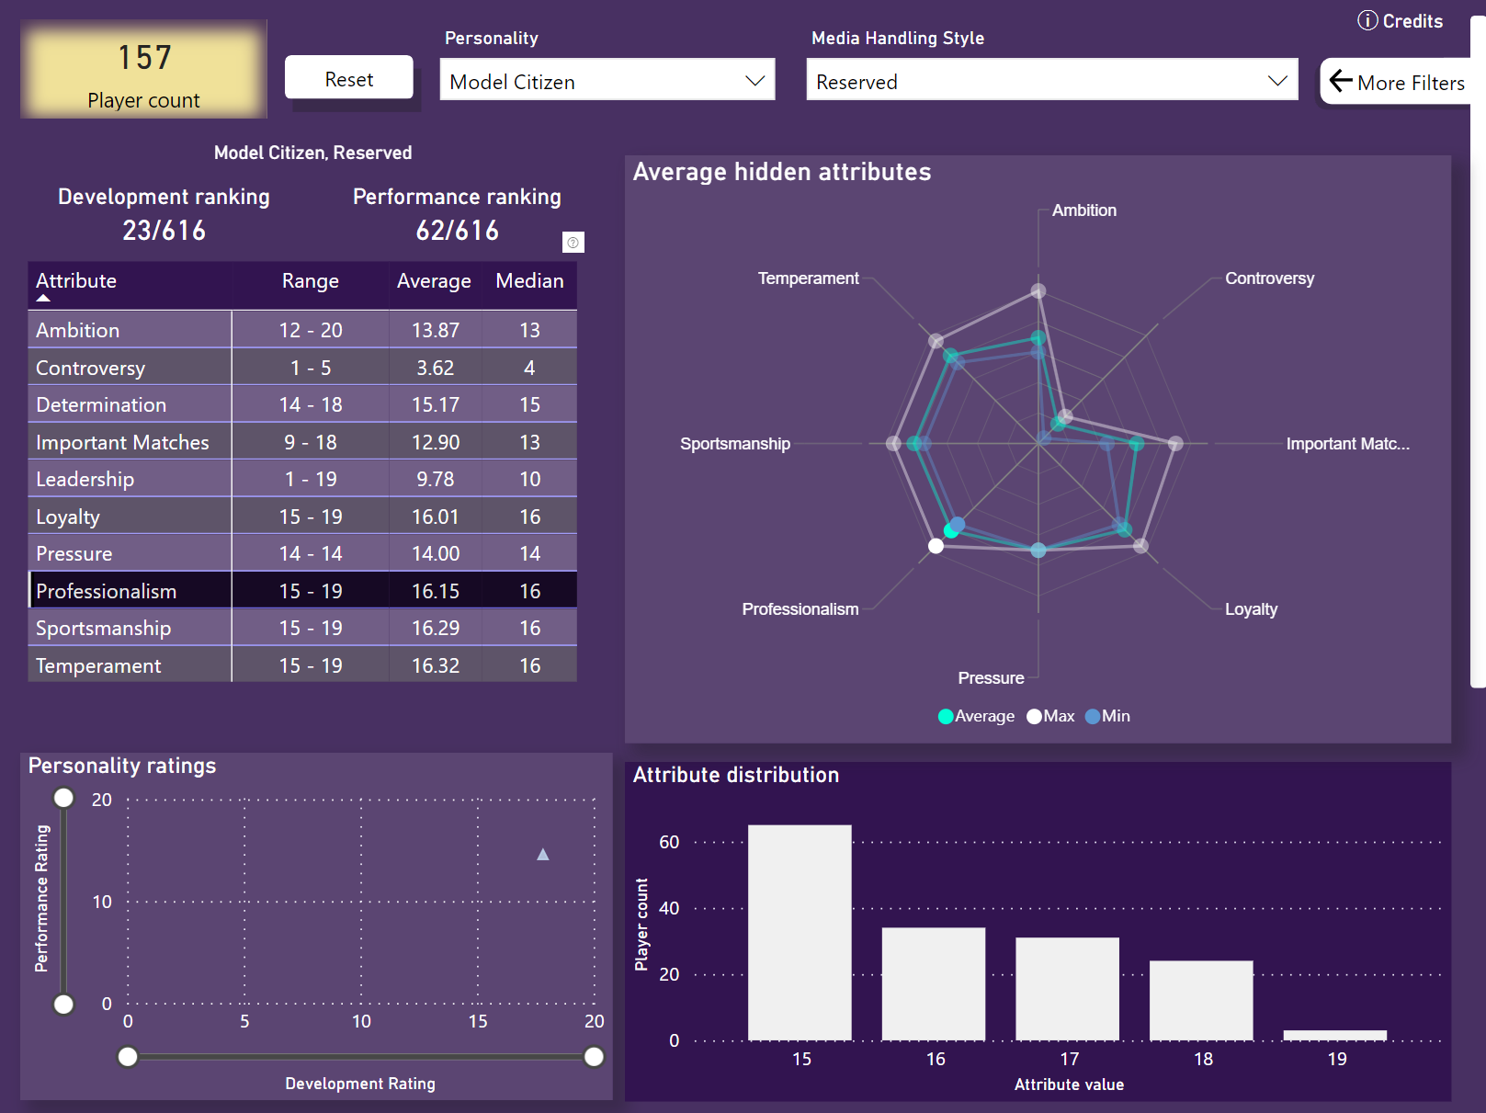
Task: Click the small help icon beside Performance ranking
Action: click(x=573, y=243)
